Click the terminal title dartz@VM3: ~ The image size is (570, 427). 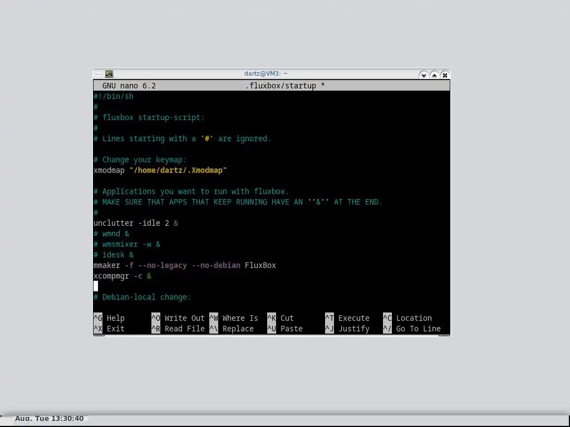pyautogui.click(x=266, y=73)
